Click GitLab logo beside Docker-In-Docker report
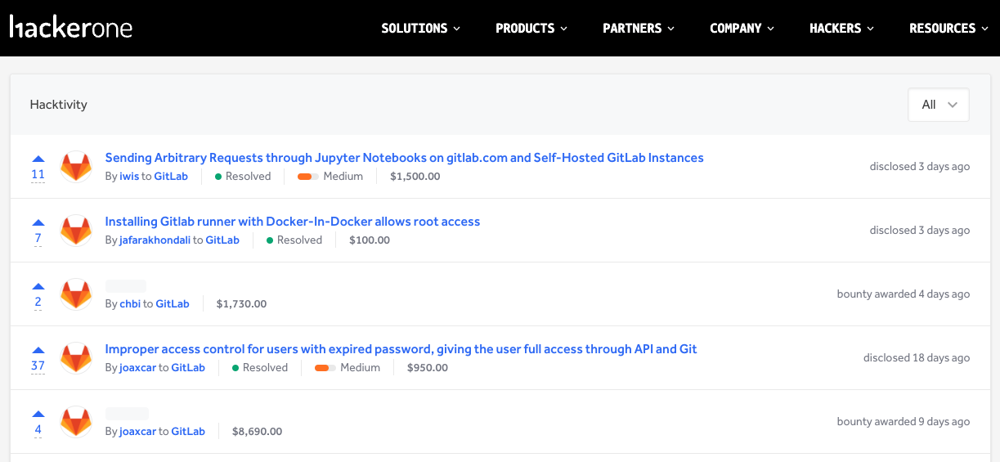Viewport: 1000px width, 462px height. (76, 231)
